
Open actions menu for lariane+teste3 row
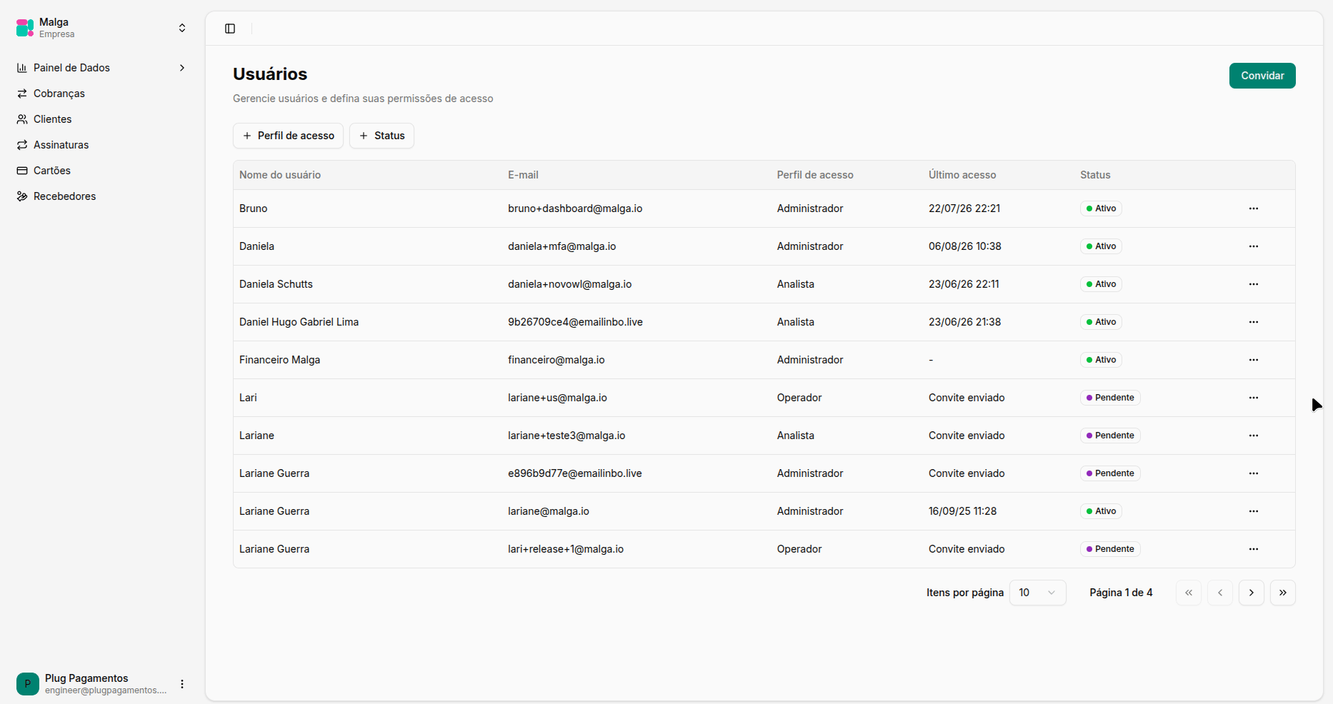click(x=1254, y=436)
